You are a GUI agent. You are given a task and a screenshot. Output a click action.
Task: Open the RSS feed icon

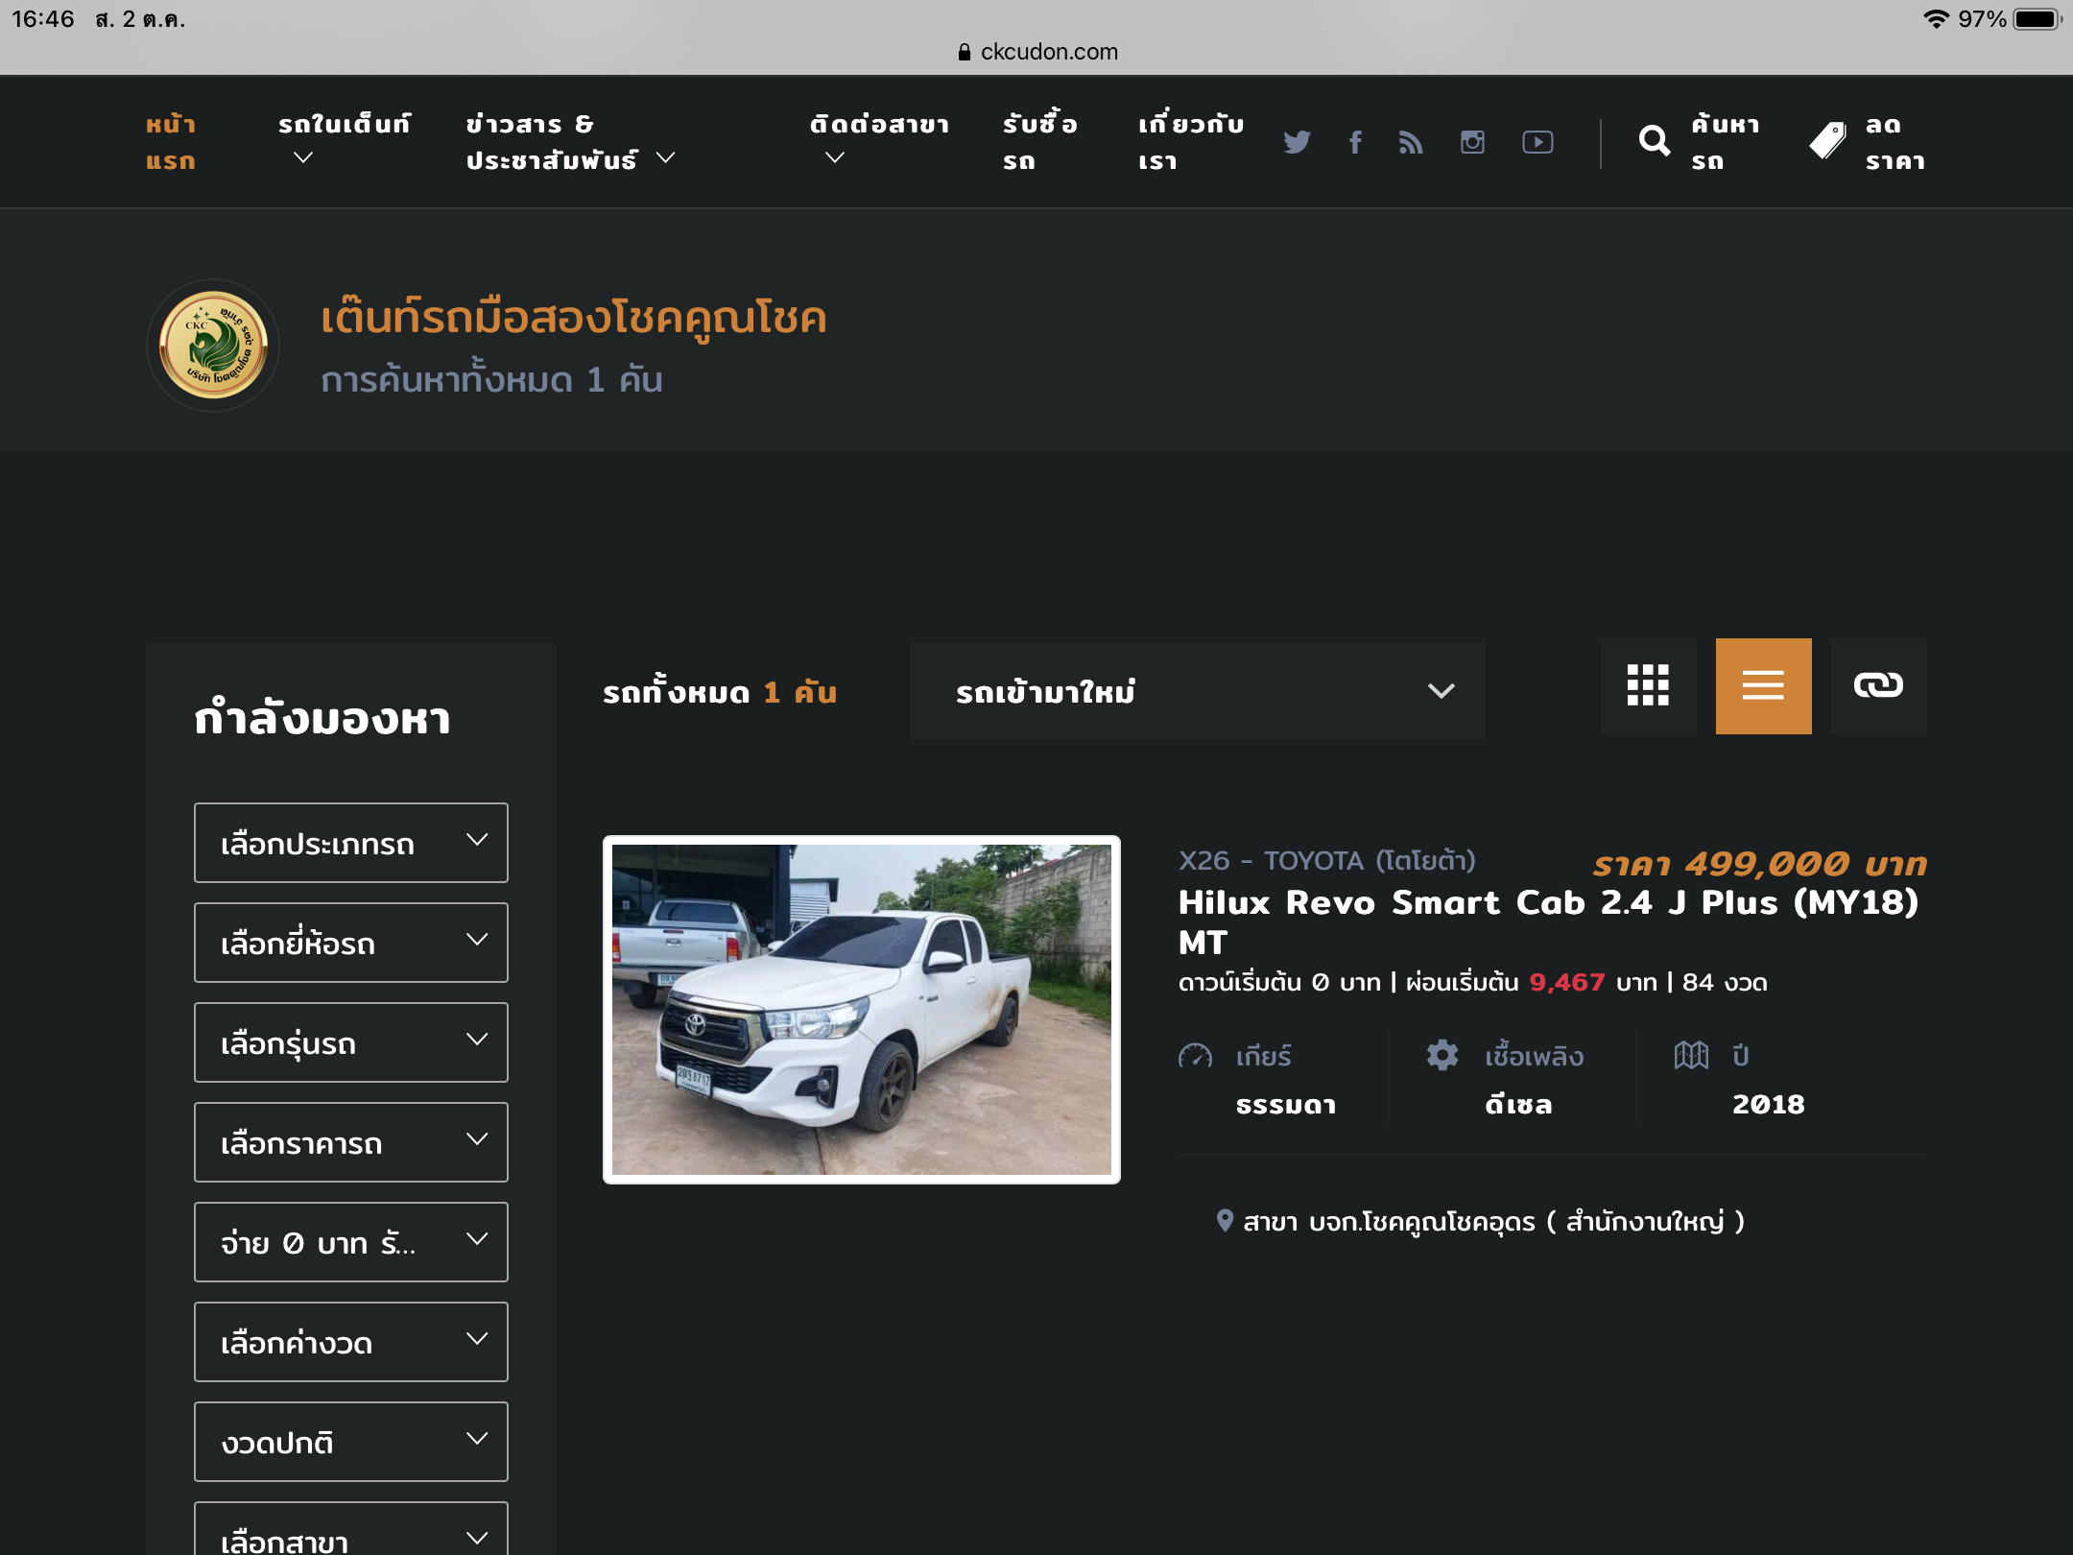coord(1411,142)
